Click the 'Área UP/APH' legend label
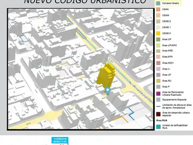This screenshot has width=193, height=145. [169, 45]
